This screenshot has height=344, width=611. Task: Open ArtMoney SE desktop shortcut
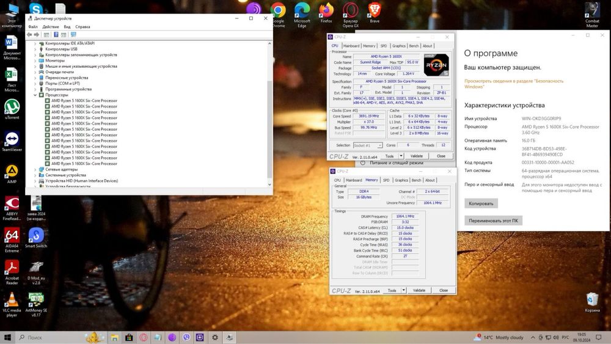point(36,305)
